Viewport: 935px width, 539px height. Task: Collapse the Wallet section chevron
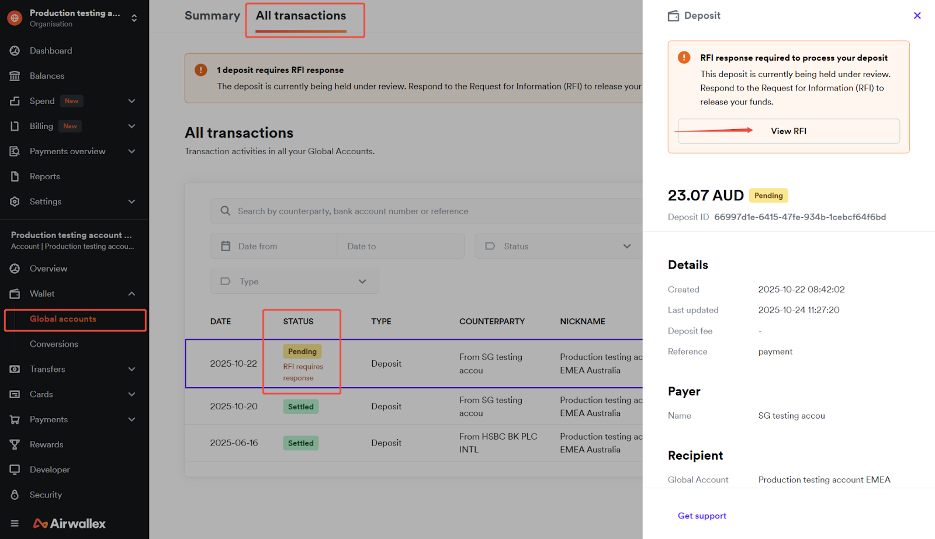pyautogui.click(x=131, y=294)
